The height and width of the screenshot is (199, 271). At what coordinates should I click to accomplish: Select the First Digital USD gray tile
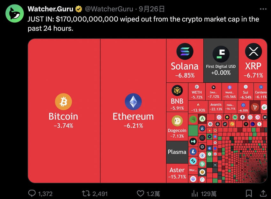pos(221,60)
